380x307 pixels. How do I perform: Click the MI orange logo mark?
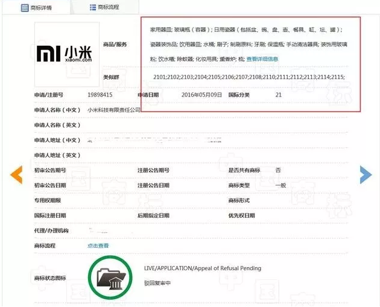(49, 54)
